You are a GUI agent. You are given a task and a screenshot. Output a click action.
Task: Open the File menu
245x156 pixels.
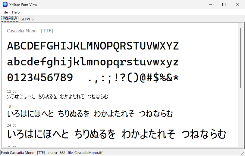click(x=5, y=12)
